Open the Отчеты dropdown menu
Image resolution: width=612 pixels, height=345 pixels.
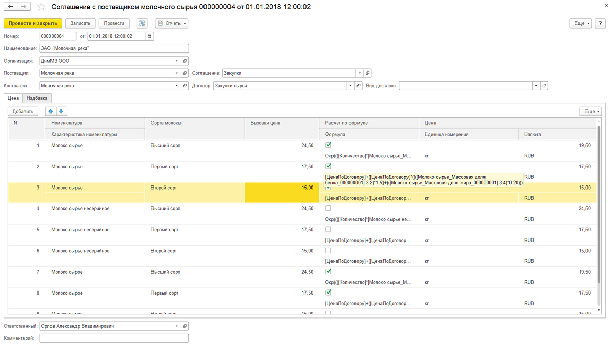point(171,23)
